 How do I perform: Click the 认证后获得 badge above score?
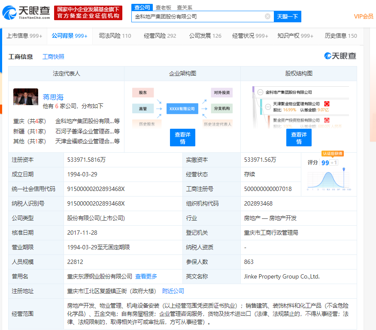332,153
